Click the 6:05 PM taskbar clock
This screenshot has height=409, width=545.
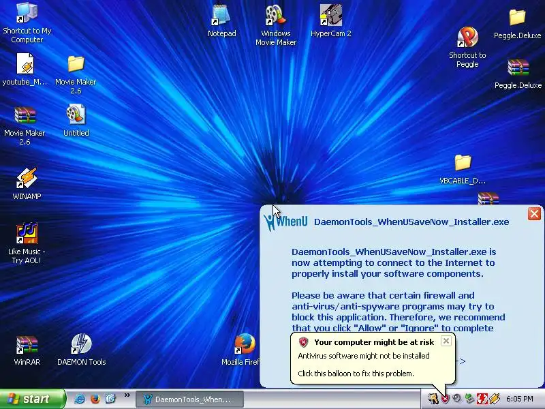(520, 399)
